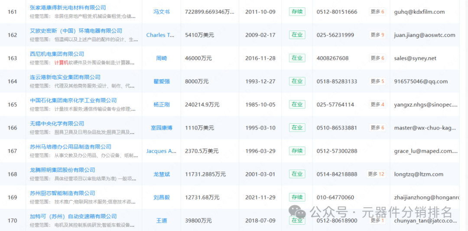Select email starting with master@wx-chuo-kag
Screen dimensions: 468x231
pos(425,128)
